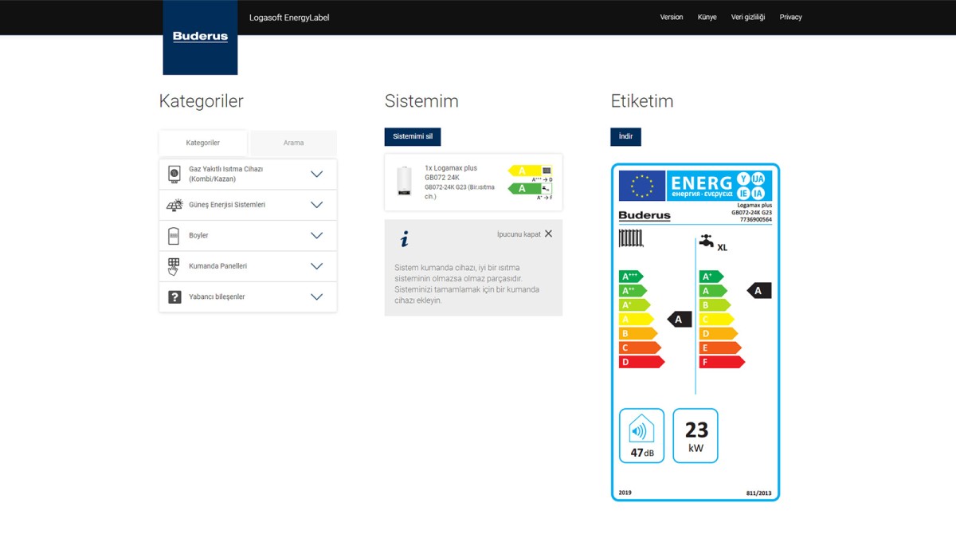Viewport: 956px width, 538px height.
Task: Click the Yabancı bileşenler label
Action: 217,296
